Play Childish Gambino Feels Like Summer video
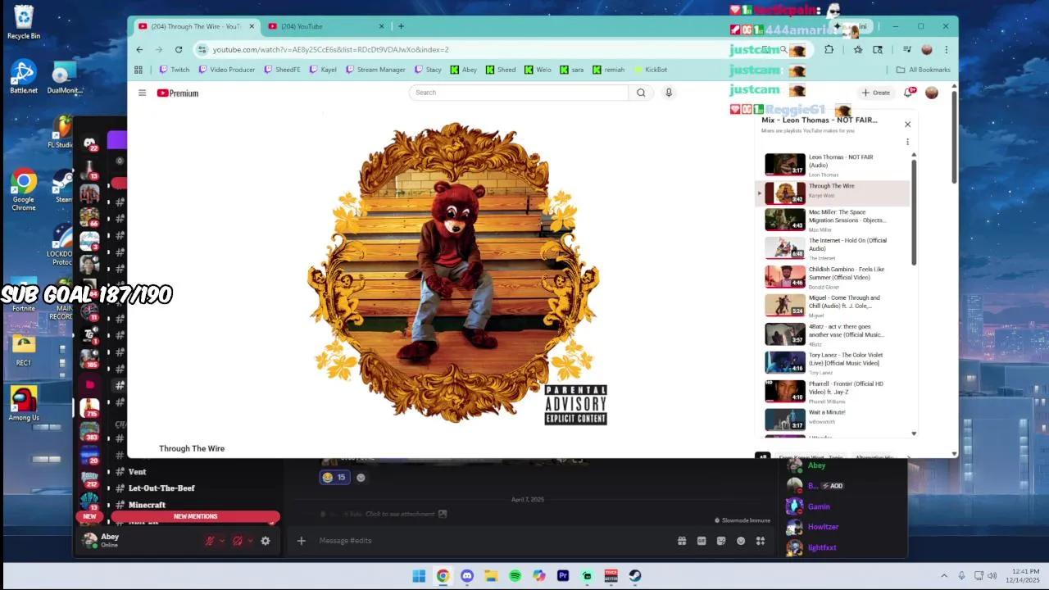This screenshot has height=590, width=1049. [x=833, y=277]
